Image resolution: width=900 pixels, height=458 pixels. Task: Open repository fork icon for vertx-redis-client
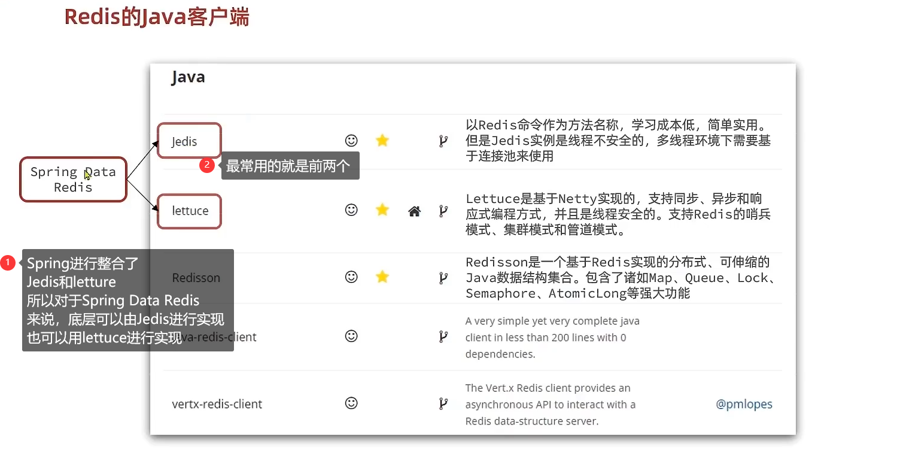pos(443,404)
